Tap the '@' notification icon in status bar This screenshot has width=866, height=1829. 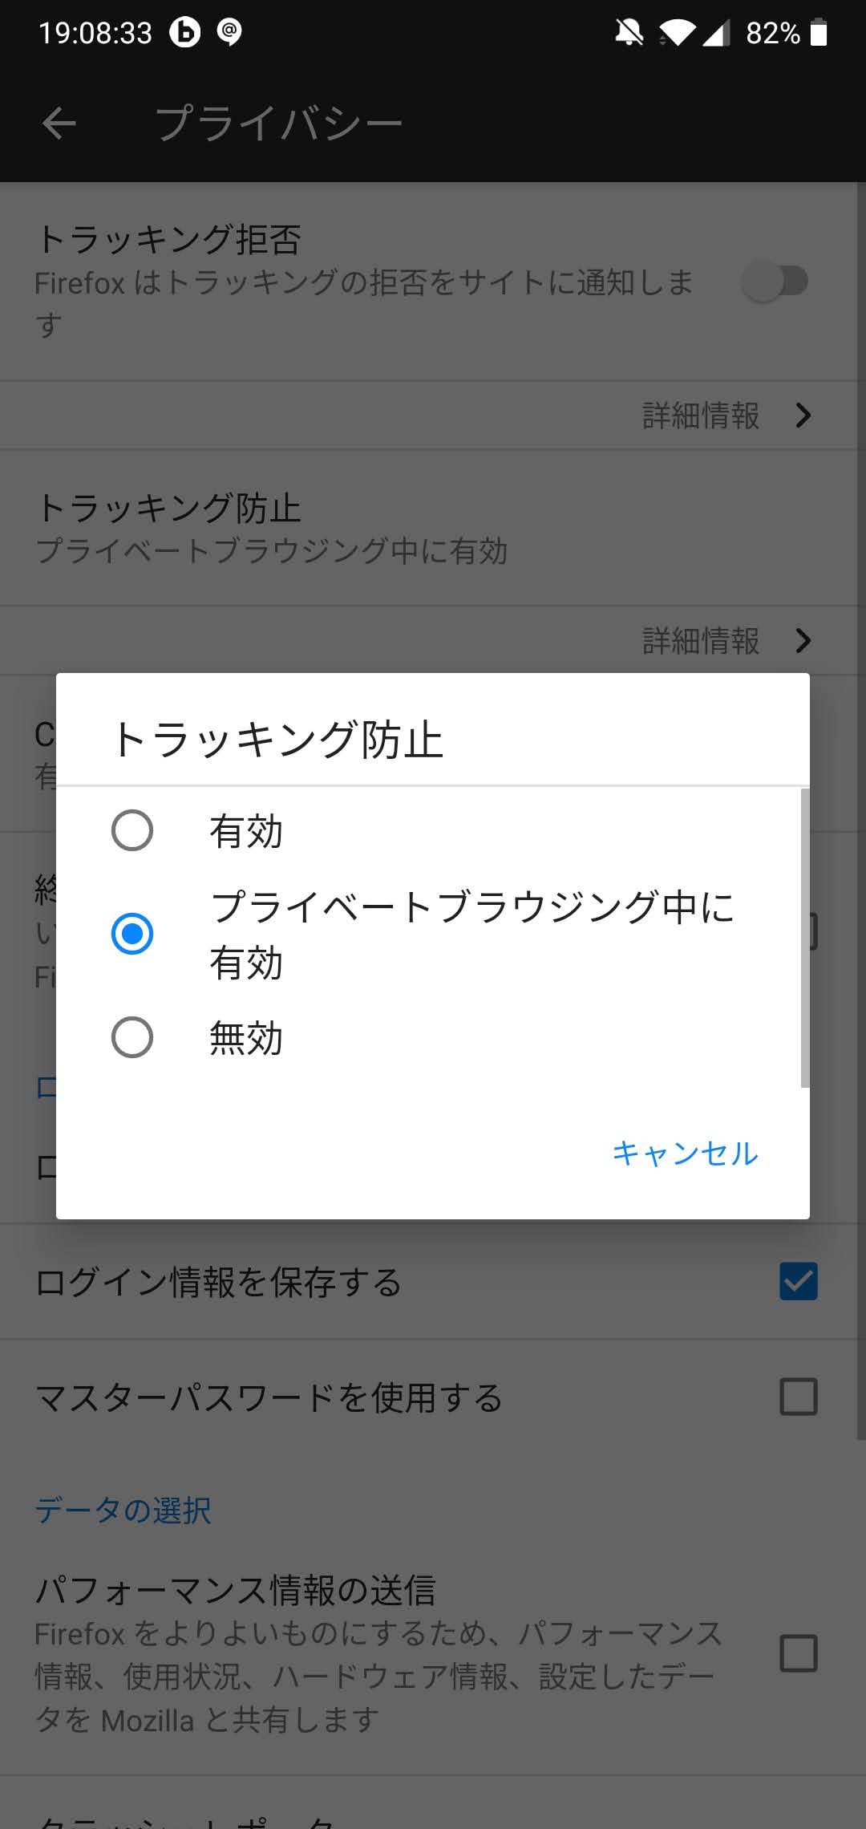pos(229,32)
